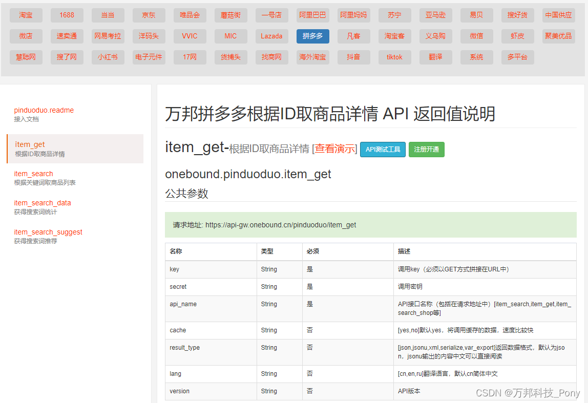Open the 17网 platform button
This screenshot has width=588, height=403.
pyautogui.click(x=190, y=57)
